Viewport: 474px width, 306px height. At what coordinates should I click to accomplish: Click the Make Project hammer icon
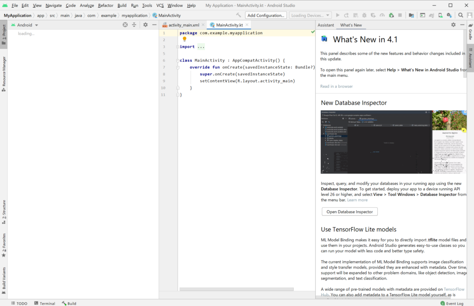[238, 15]
